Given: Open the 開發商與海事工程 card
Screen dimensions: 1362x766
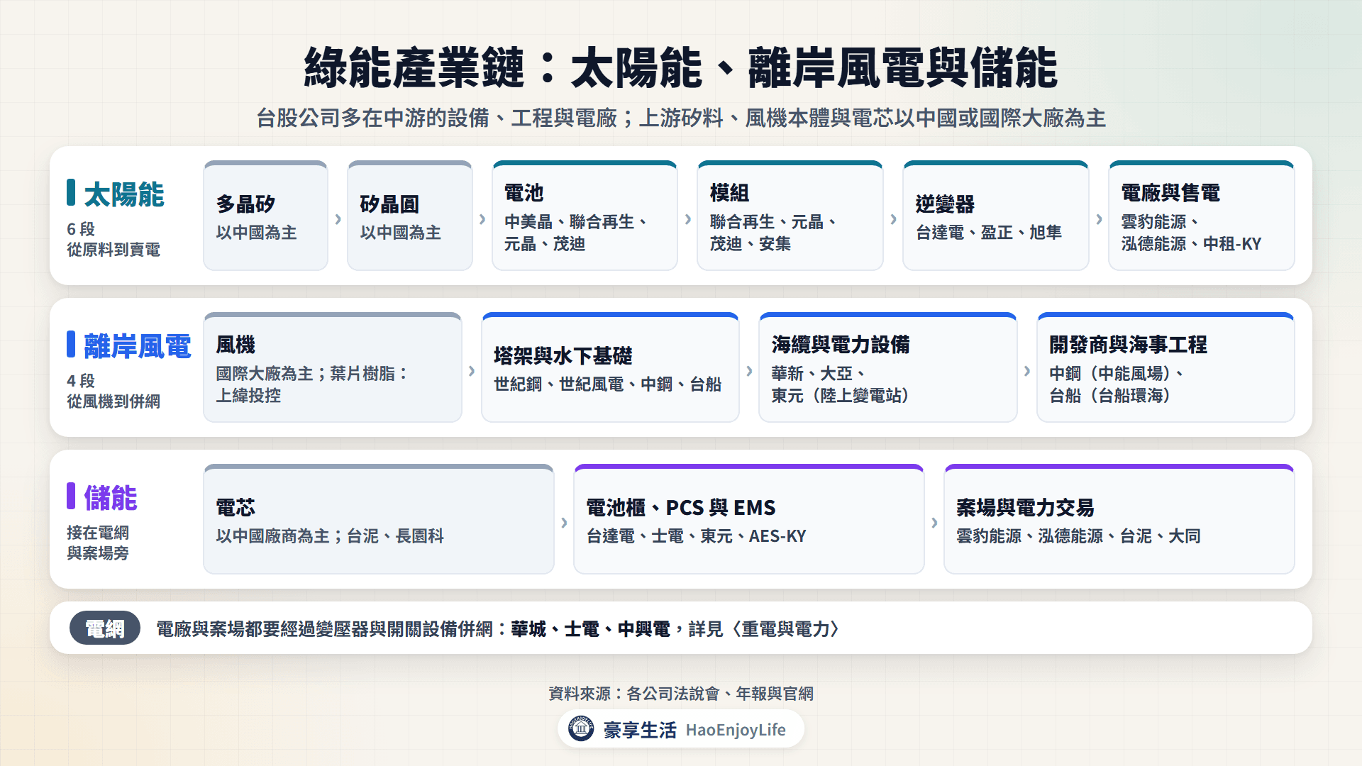Looking at the screenshot, I should pos(1166,367).
